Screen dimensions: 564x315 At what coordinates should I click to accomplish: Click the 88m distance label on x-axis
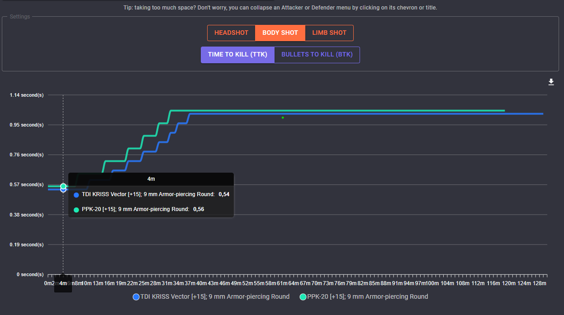point(386,283)
